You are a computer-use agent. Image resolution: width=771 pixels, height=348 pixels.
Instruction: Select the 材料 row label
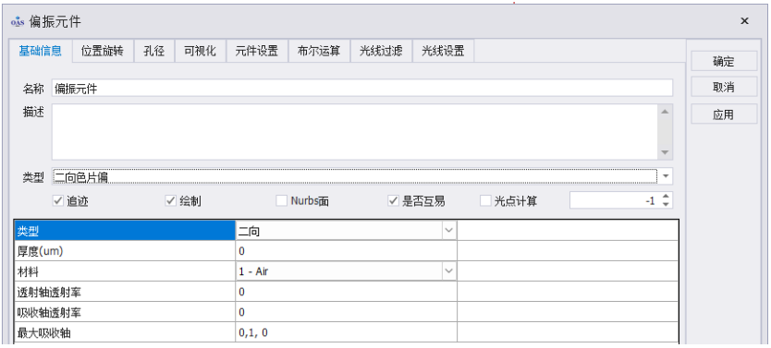(x=125, y=271)
